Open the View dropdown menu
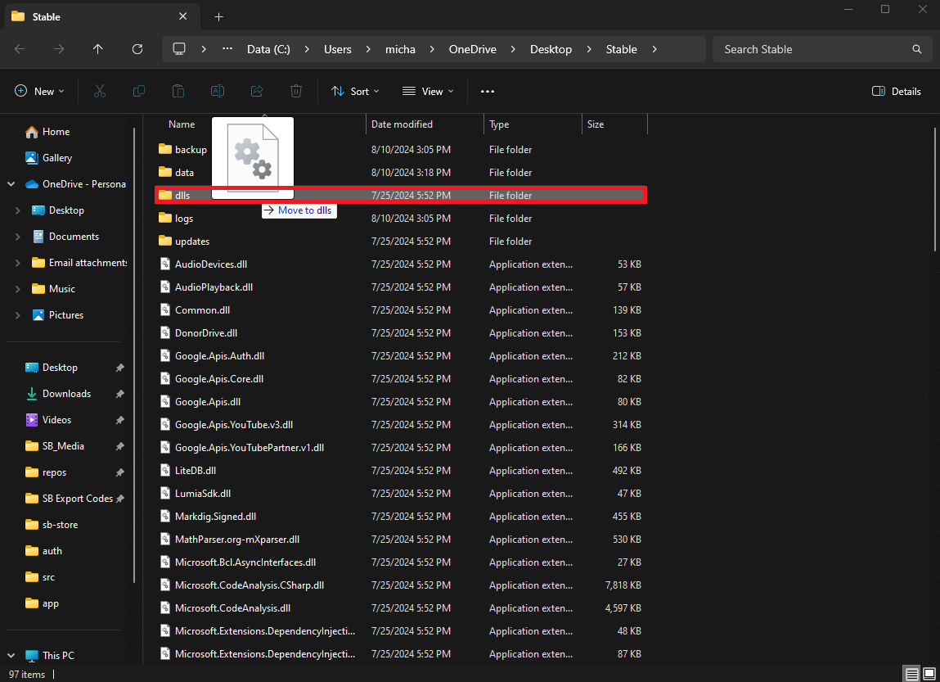Screen dimensions: 940x682 pyautogui.click(x=428, y=92)
